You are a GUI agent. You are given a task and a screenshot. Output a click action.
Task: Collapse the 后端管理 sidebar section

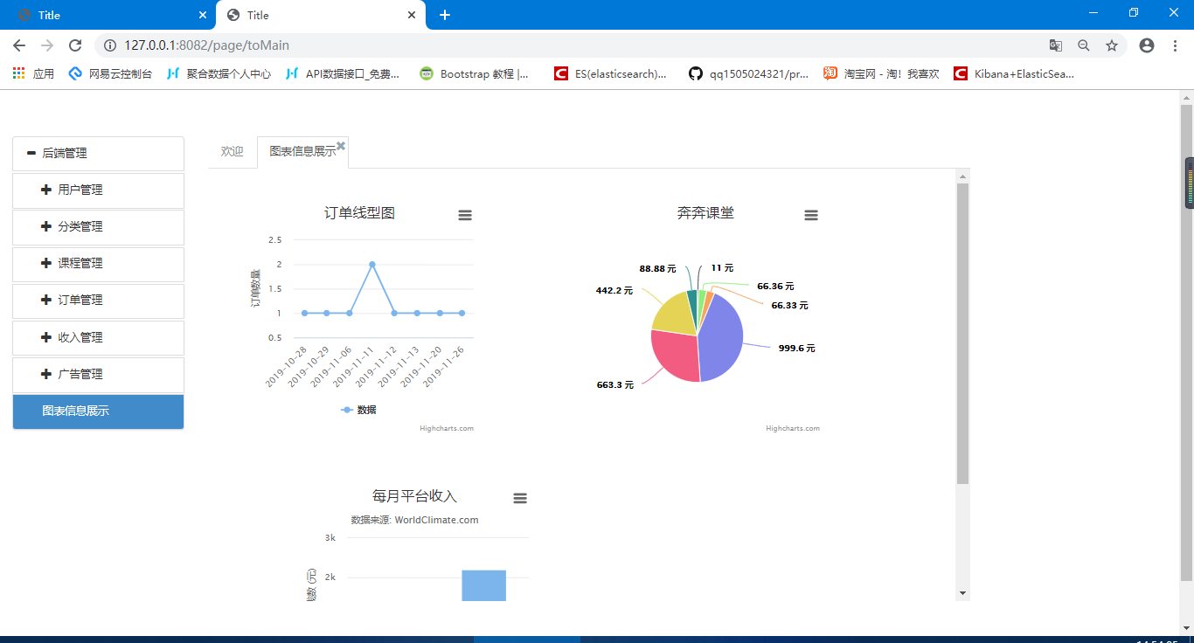click(x=65, y=153)
